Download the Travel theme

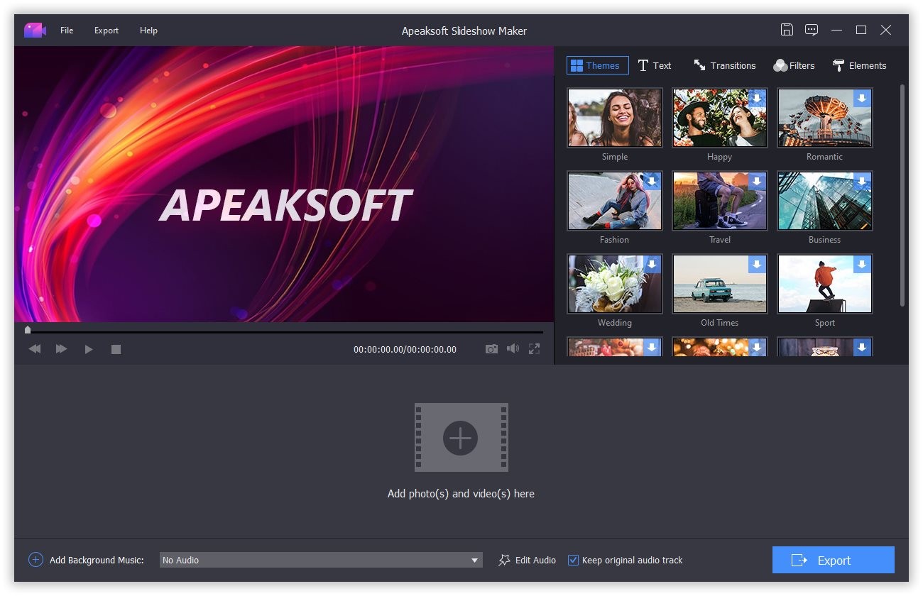758,181
